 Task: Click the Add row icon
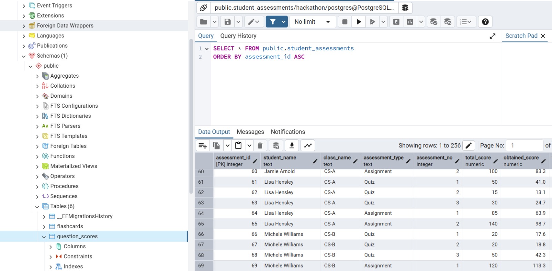click(203, 145)
